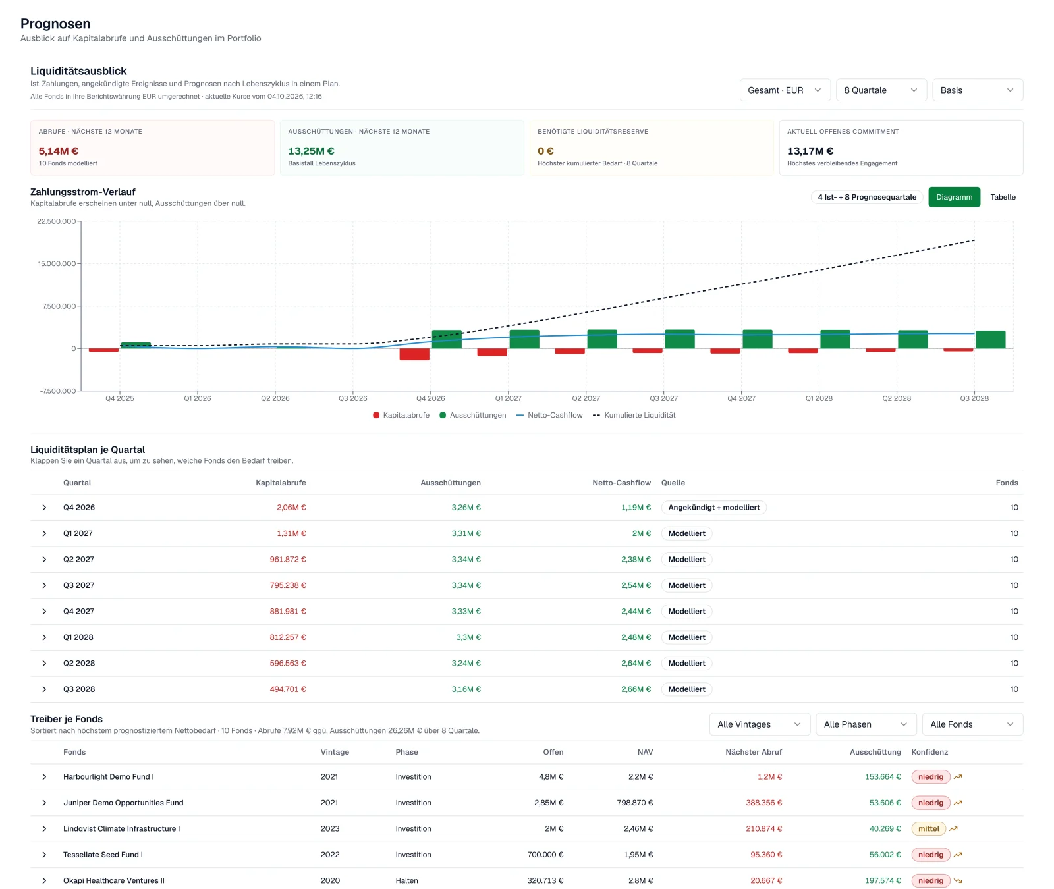Open the Gesamt · EUR currency dropdown

(x=785, y=90)
